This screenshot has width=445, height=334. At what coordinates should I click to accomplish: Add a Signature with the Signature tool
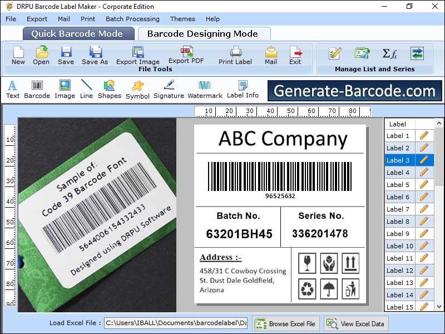pyautogui.click(x=168, y=88)
